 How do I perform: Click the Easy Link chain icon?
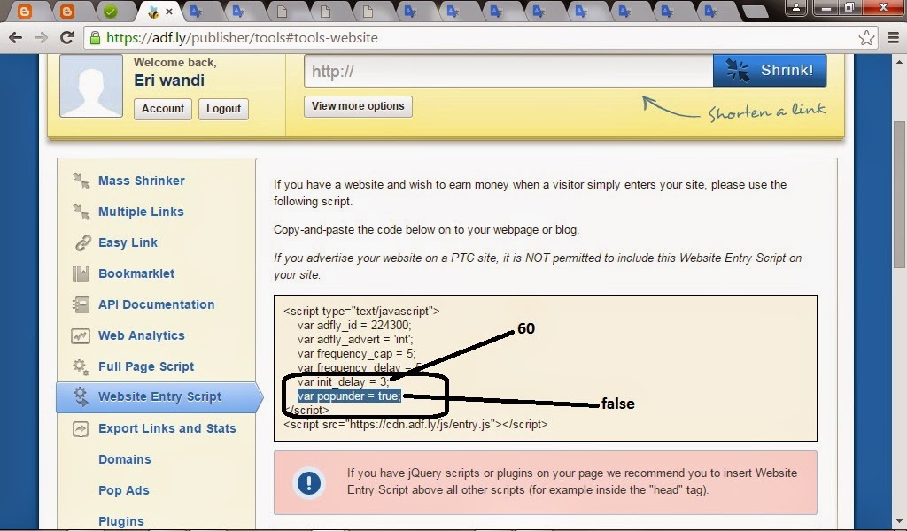pos(82,242)
